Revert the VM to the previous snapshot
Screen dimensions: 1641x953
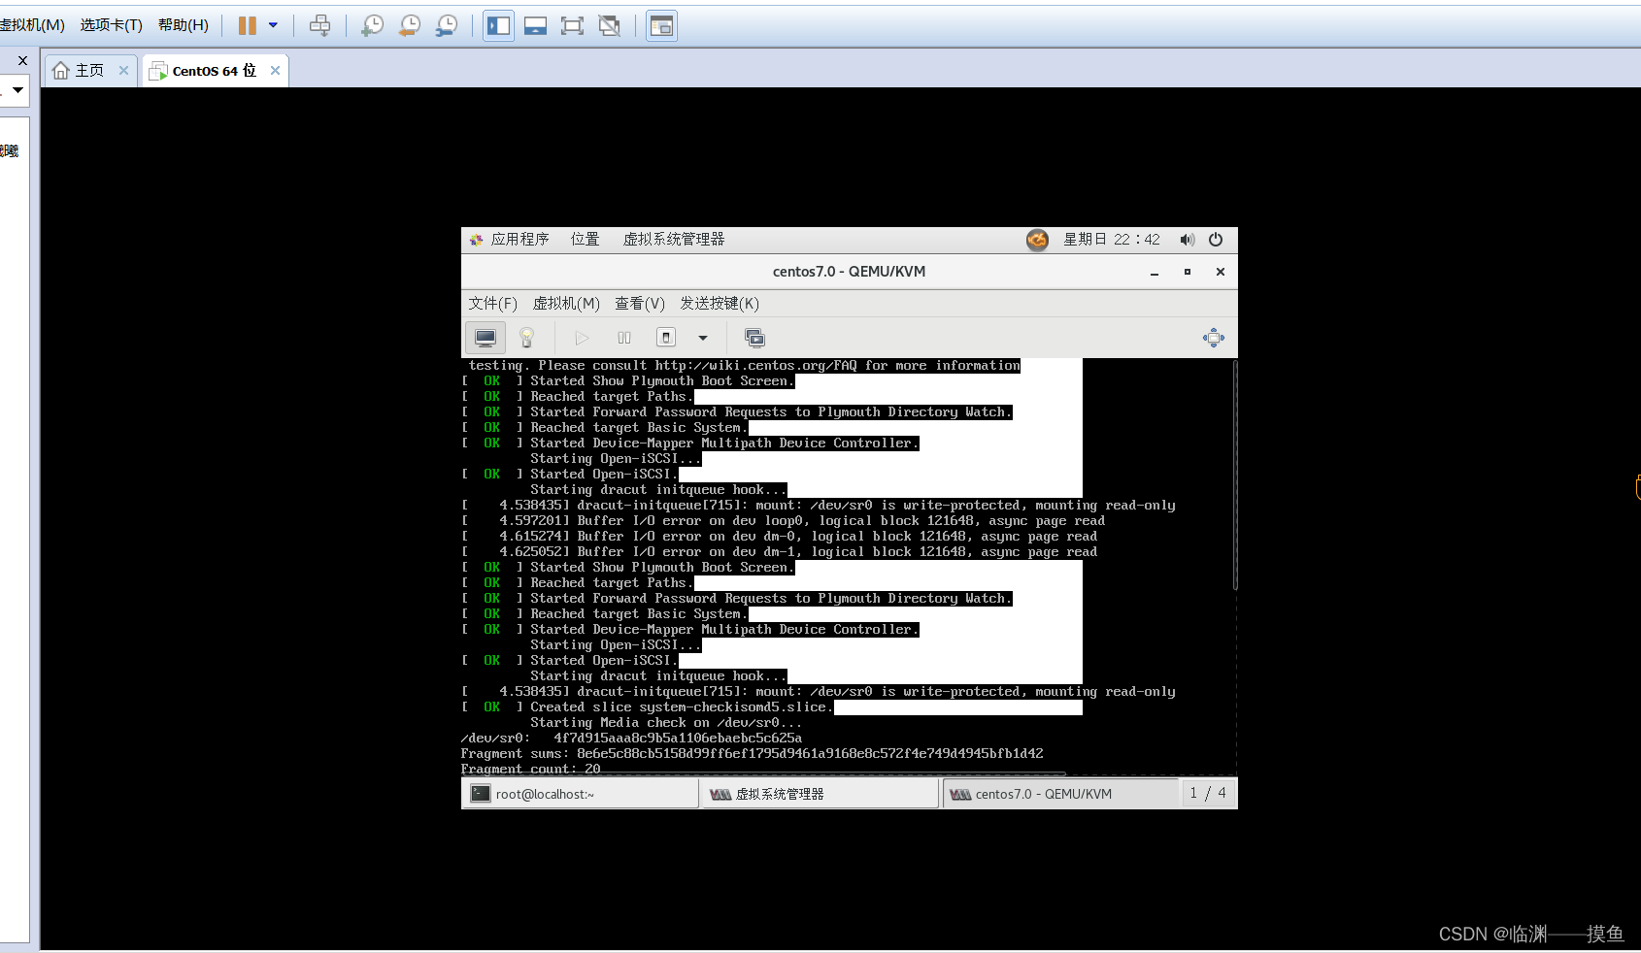click(409, 25)
